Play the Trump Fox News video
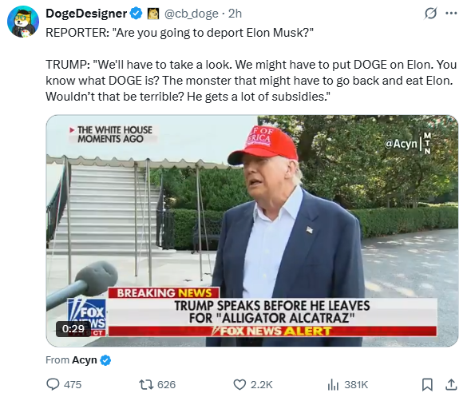 252,231
